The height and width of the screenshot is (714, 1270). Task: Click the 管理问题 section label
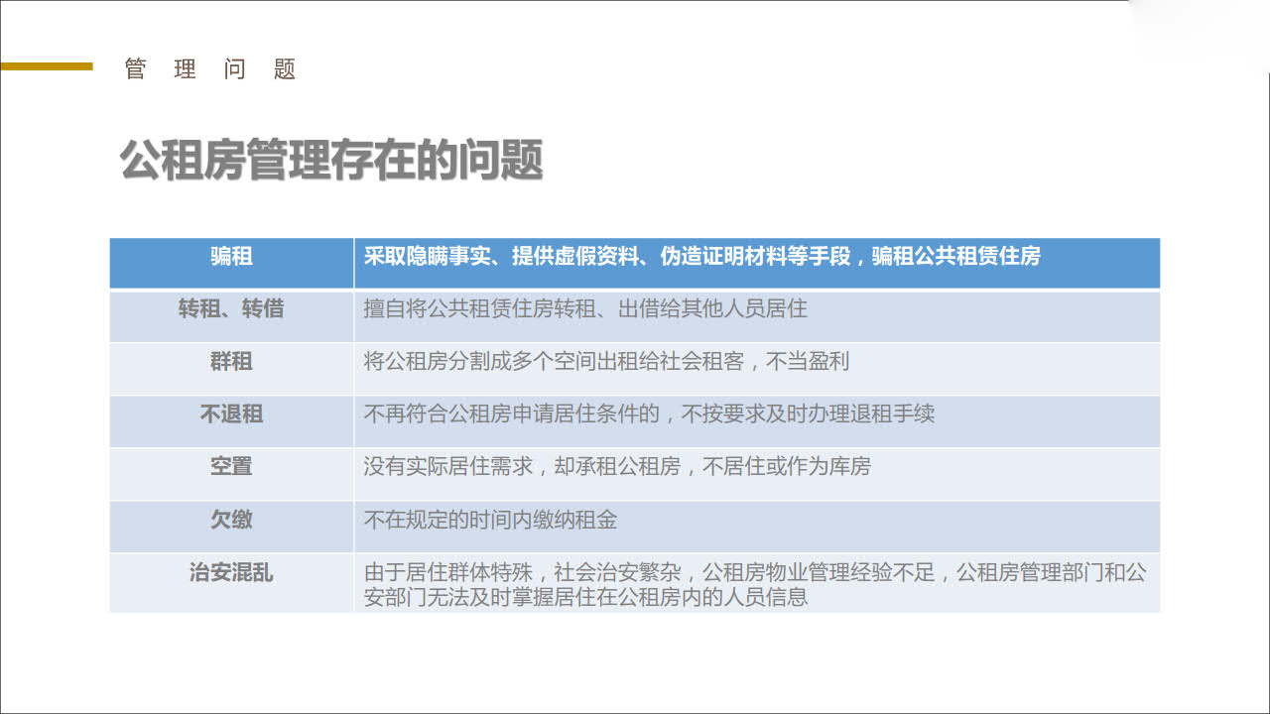210,68
